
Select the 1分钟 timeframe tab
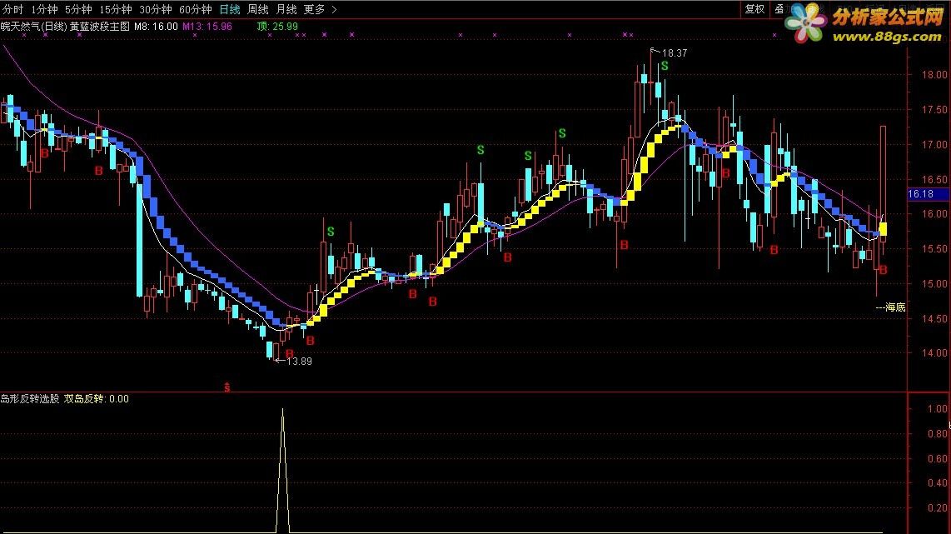pos(44,9)
